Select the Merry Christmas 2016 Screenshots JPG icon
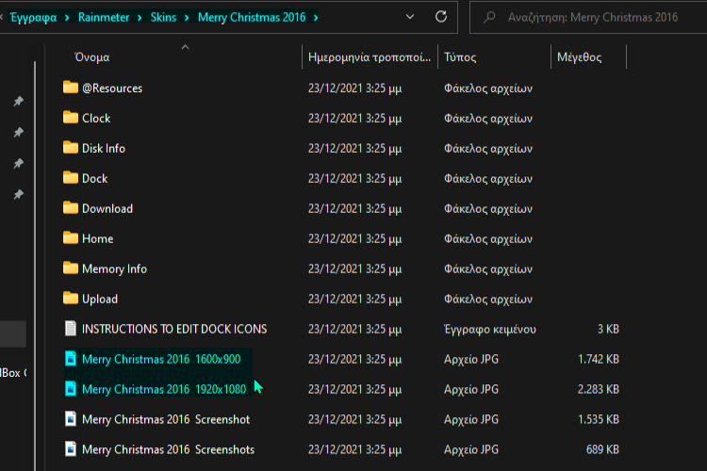The image size is (707, 471). pos(71,449)
